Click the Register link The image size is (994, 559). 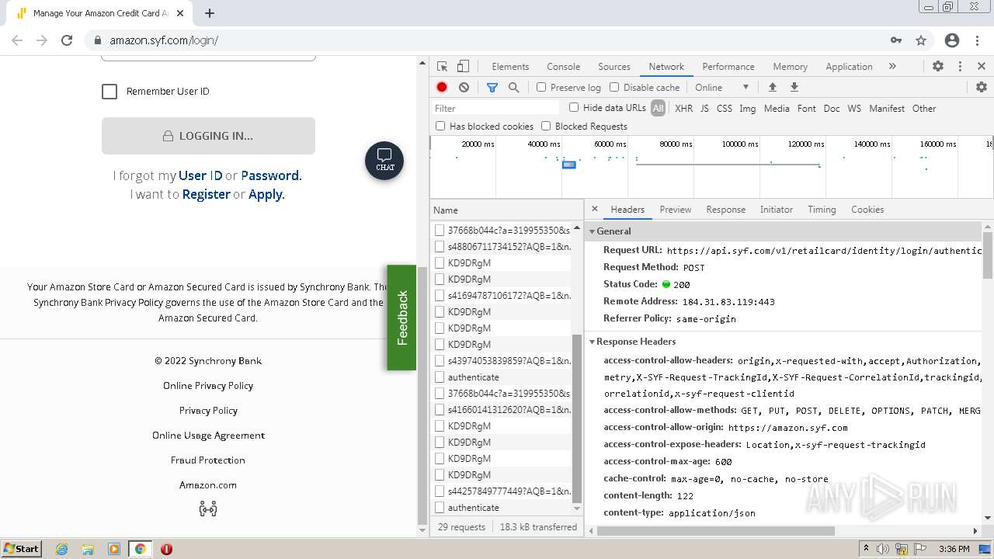coord(206,194)
